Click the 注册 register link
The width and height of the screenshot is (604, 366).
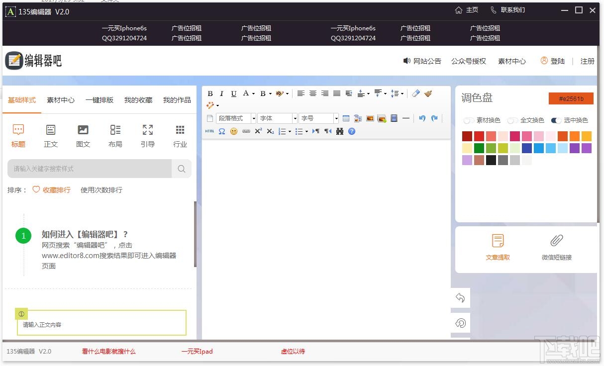click(588, 61)
